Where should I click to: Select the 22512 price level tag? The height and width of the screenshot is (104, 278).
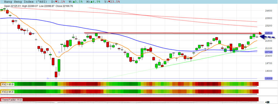268,33
